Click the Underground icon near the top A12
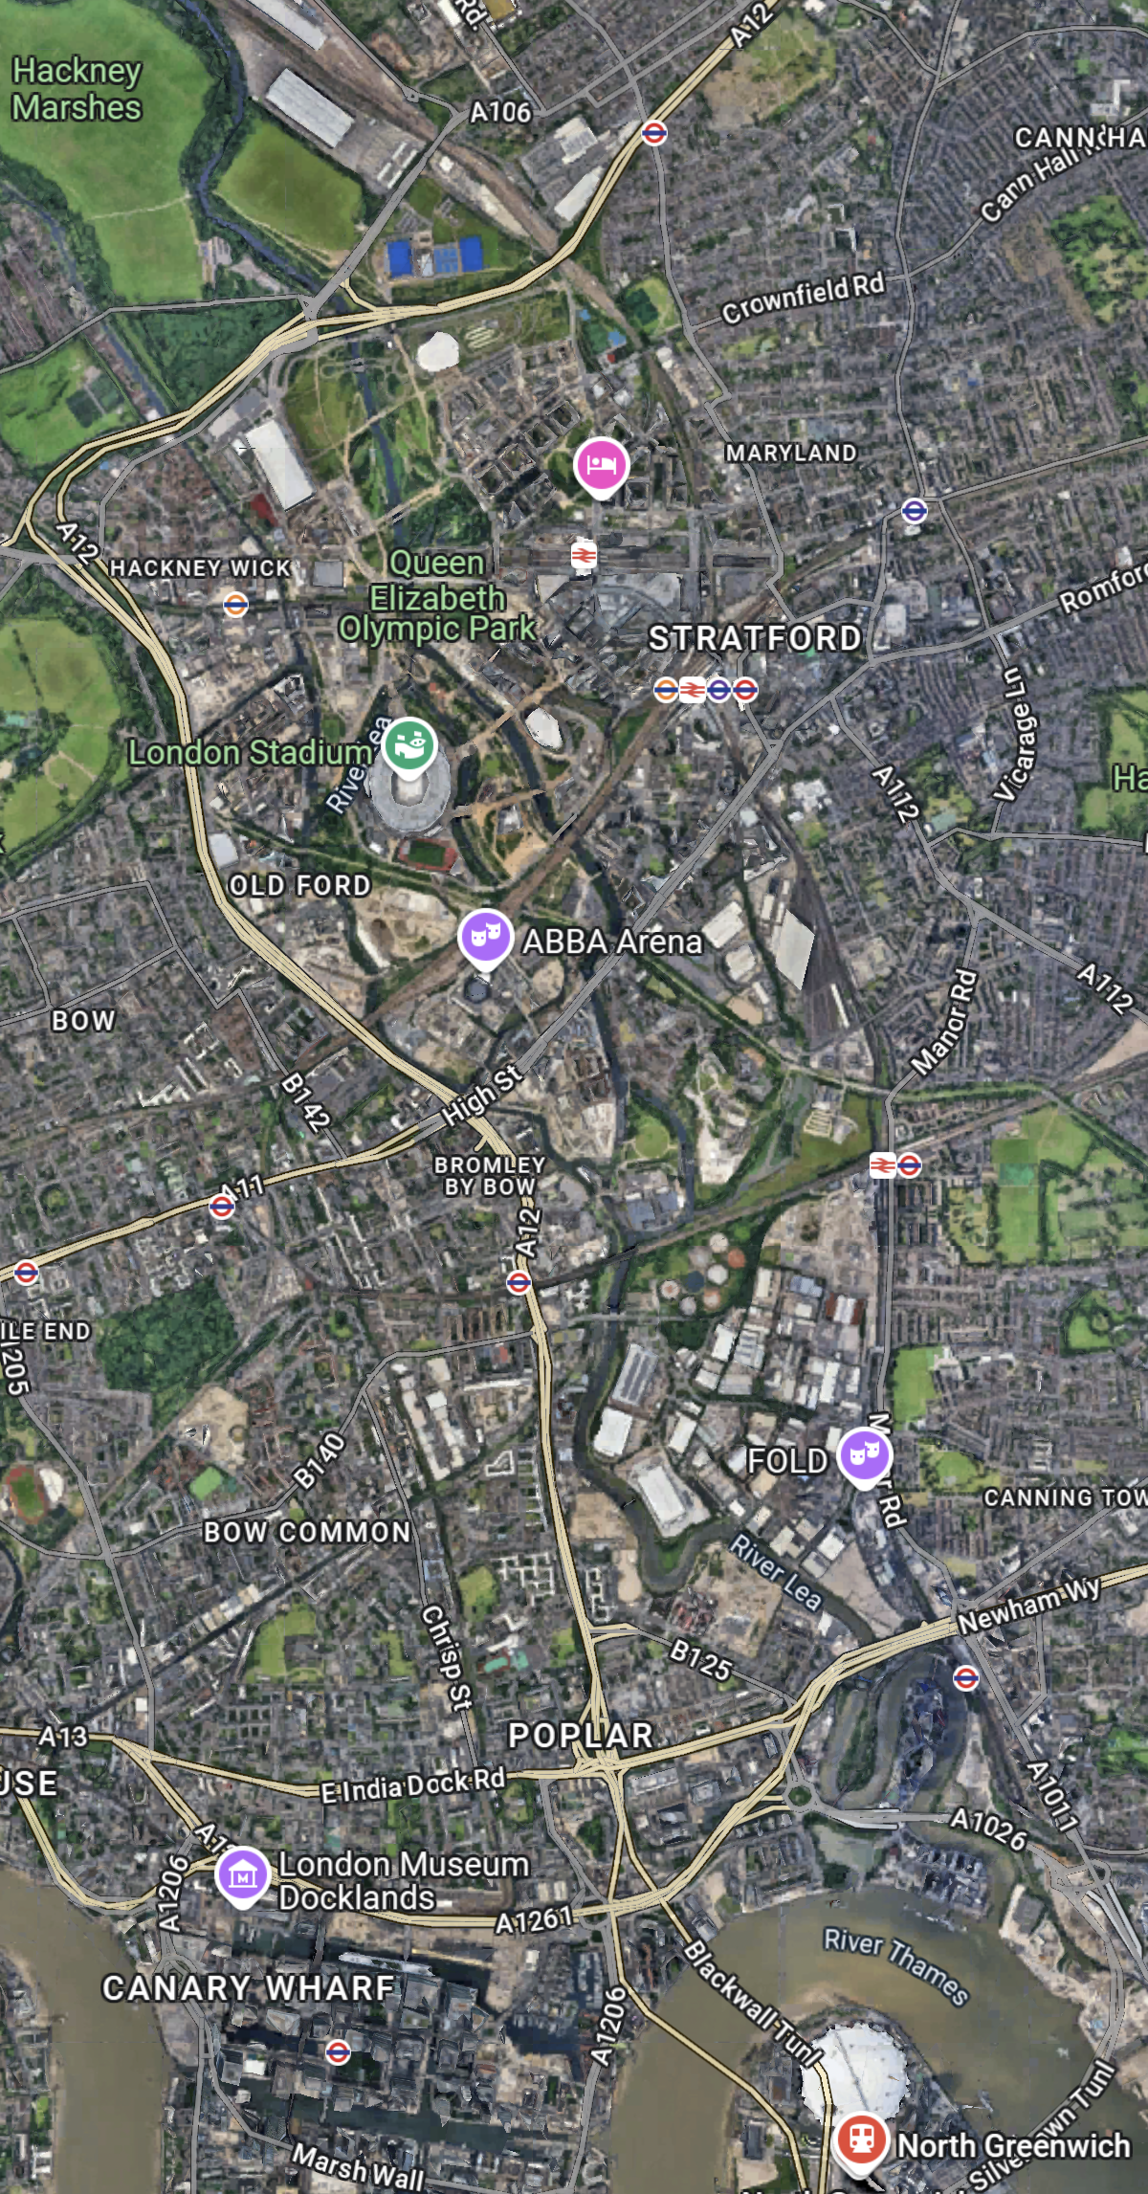Viewport: 1148px width, 2194px height. (x=654, y=133)
